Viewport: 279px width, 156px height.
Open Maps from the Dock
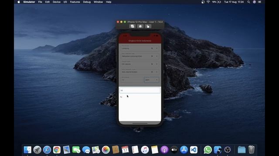(x=96, y=150)
